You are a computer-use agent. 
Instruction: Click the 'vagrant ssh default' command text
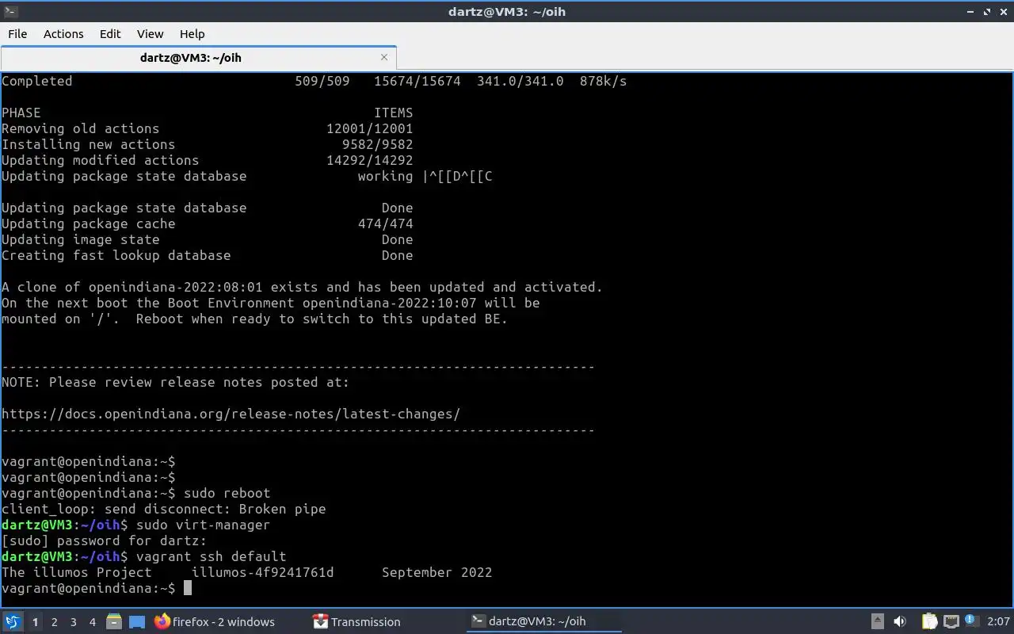[x=211, y=556]
